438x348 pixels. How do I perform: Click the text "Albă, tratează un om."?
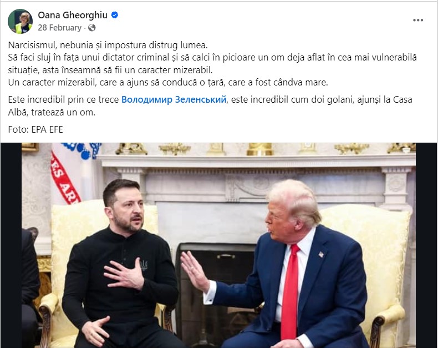(52, 113)
